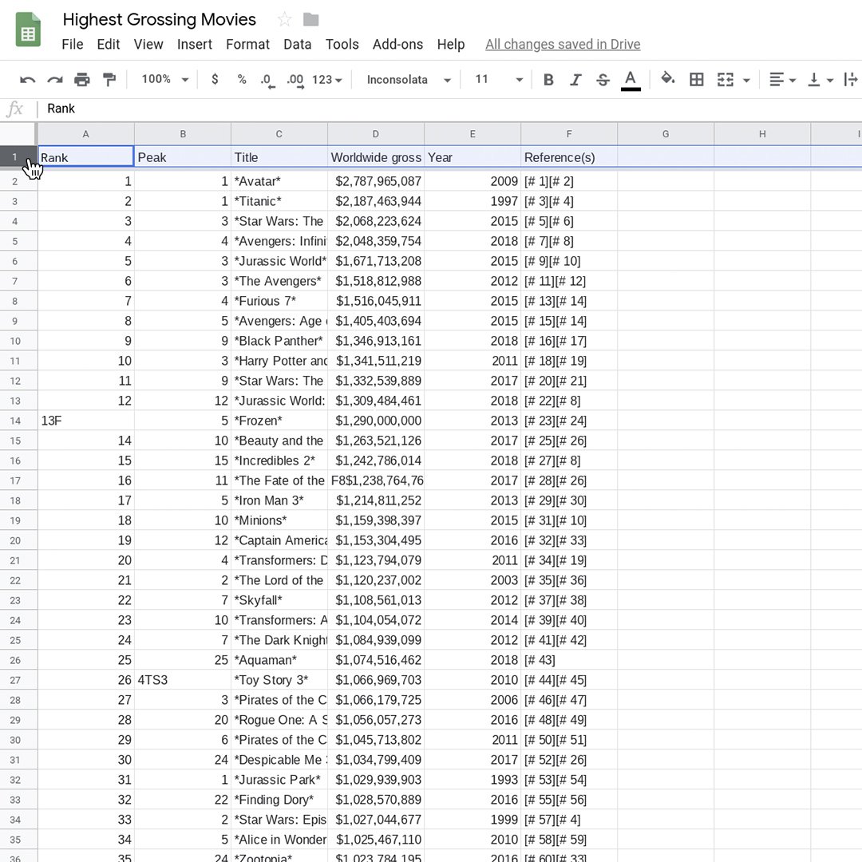This screenshot has height=862, width=862.
Task: Format cells as currency with the dollar icon
Action: (215, 80)
